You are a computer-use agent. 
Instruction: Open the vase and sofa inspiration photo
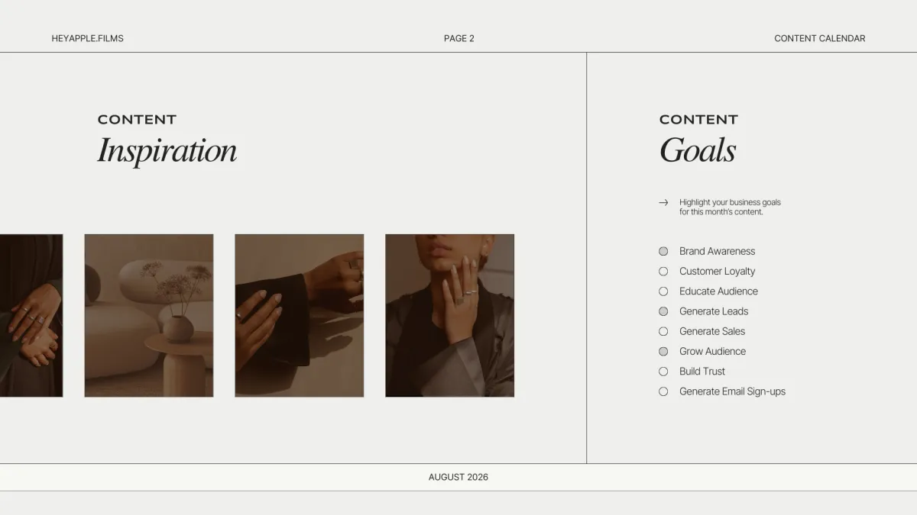149,315
